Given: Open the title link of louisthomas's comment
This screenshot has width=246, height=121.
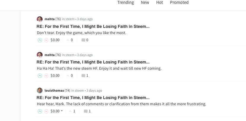Looking at the screenshot, I should point(93,98).
